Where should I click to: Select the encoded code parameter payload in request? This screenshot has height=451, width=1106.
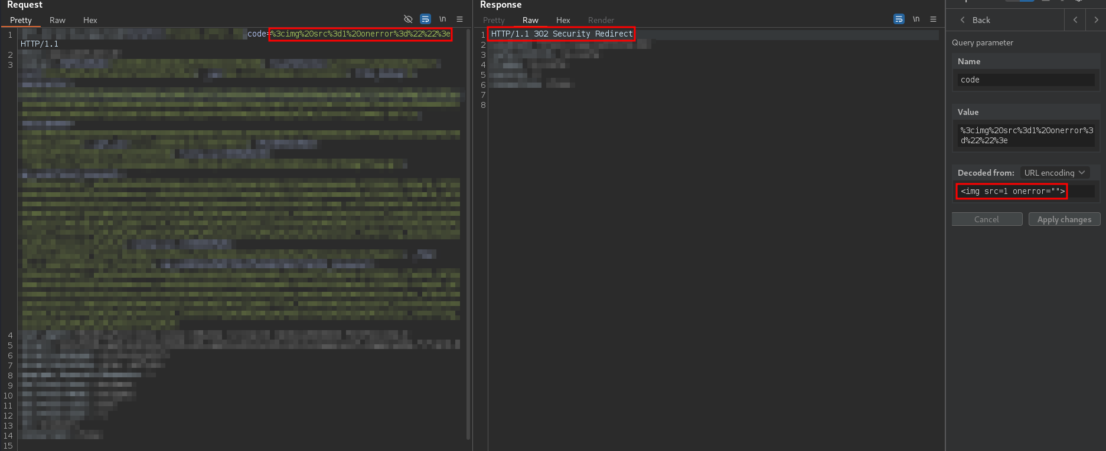point(360,34)
